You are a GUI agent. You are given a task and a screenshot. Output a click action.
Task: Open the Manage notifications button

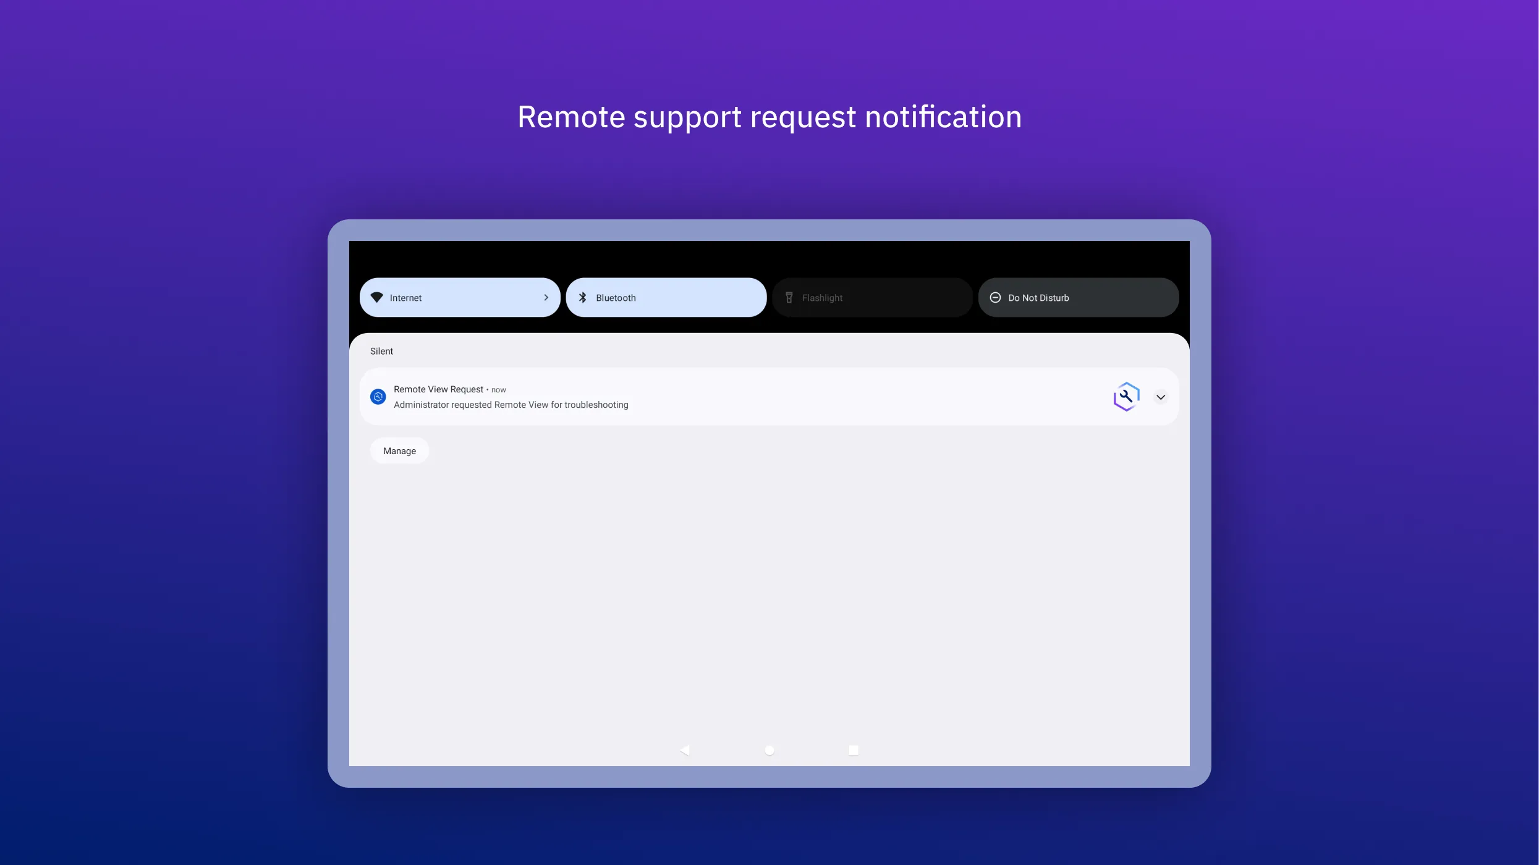[399, 450]
